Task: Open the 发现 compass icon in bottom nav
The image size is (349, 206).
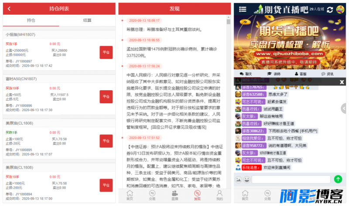Action: (x=197, y=196)
